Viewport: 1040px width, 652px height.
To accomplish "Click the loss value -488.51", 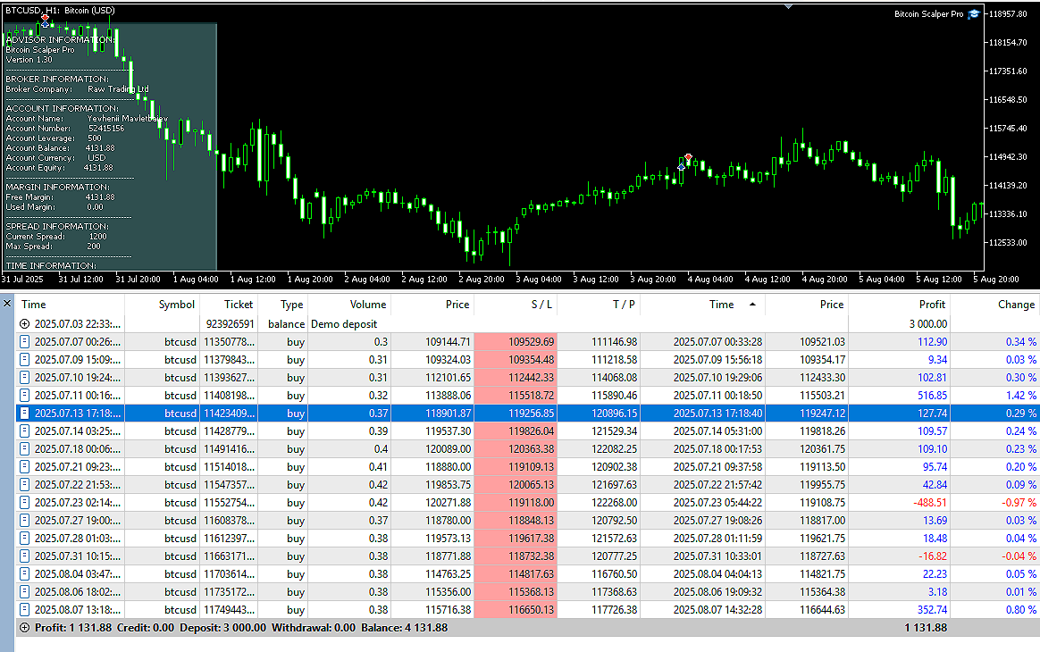I will tap(930, 503).
